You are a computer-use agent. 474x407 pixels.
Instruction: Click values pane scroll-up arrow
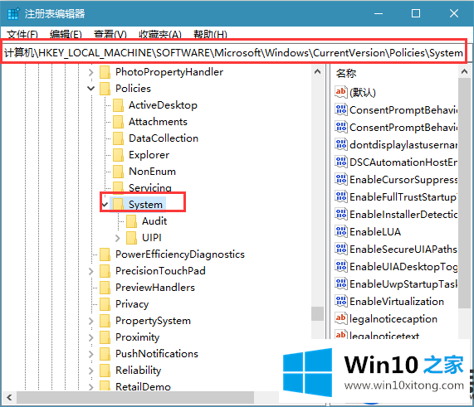point(465,72)
